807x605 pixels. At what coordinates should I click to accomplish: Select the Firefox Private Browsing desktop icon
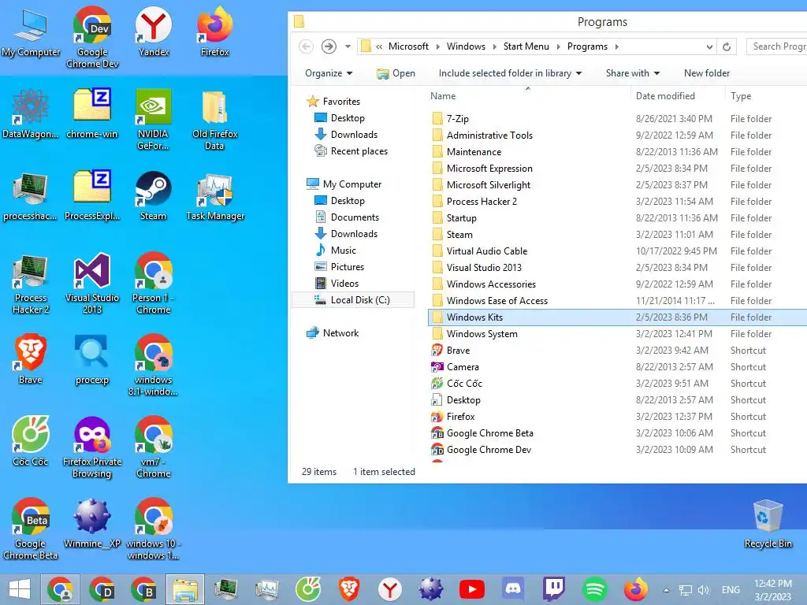(x=92, y=447)
